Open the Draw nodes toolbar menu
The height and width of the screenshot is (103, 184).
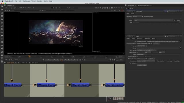coord(2,10)
